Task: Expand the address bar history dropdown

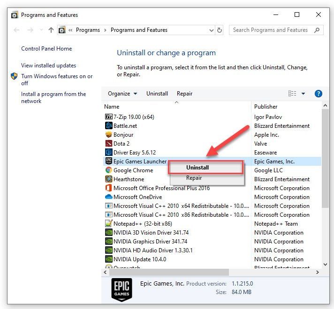Action: [211, 30]
